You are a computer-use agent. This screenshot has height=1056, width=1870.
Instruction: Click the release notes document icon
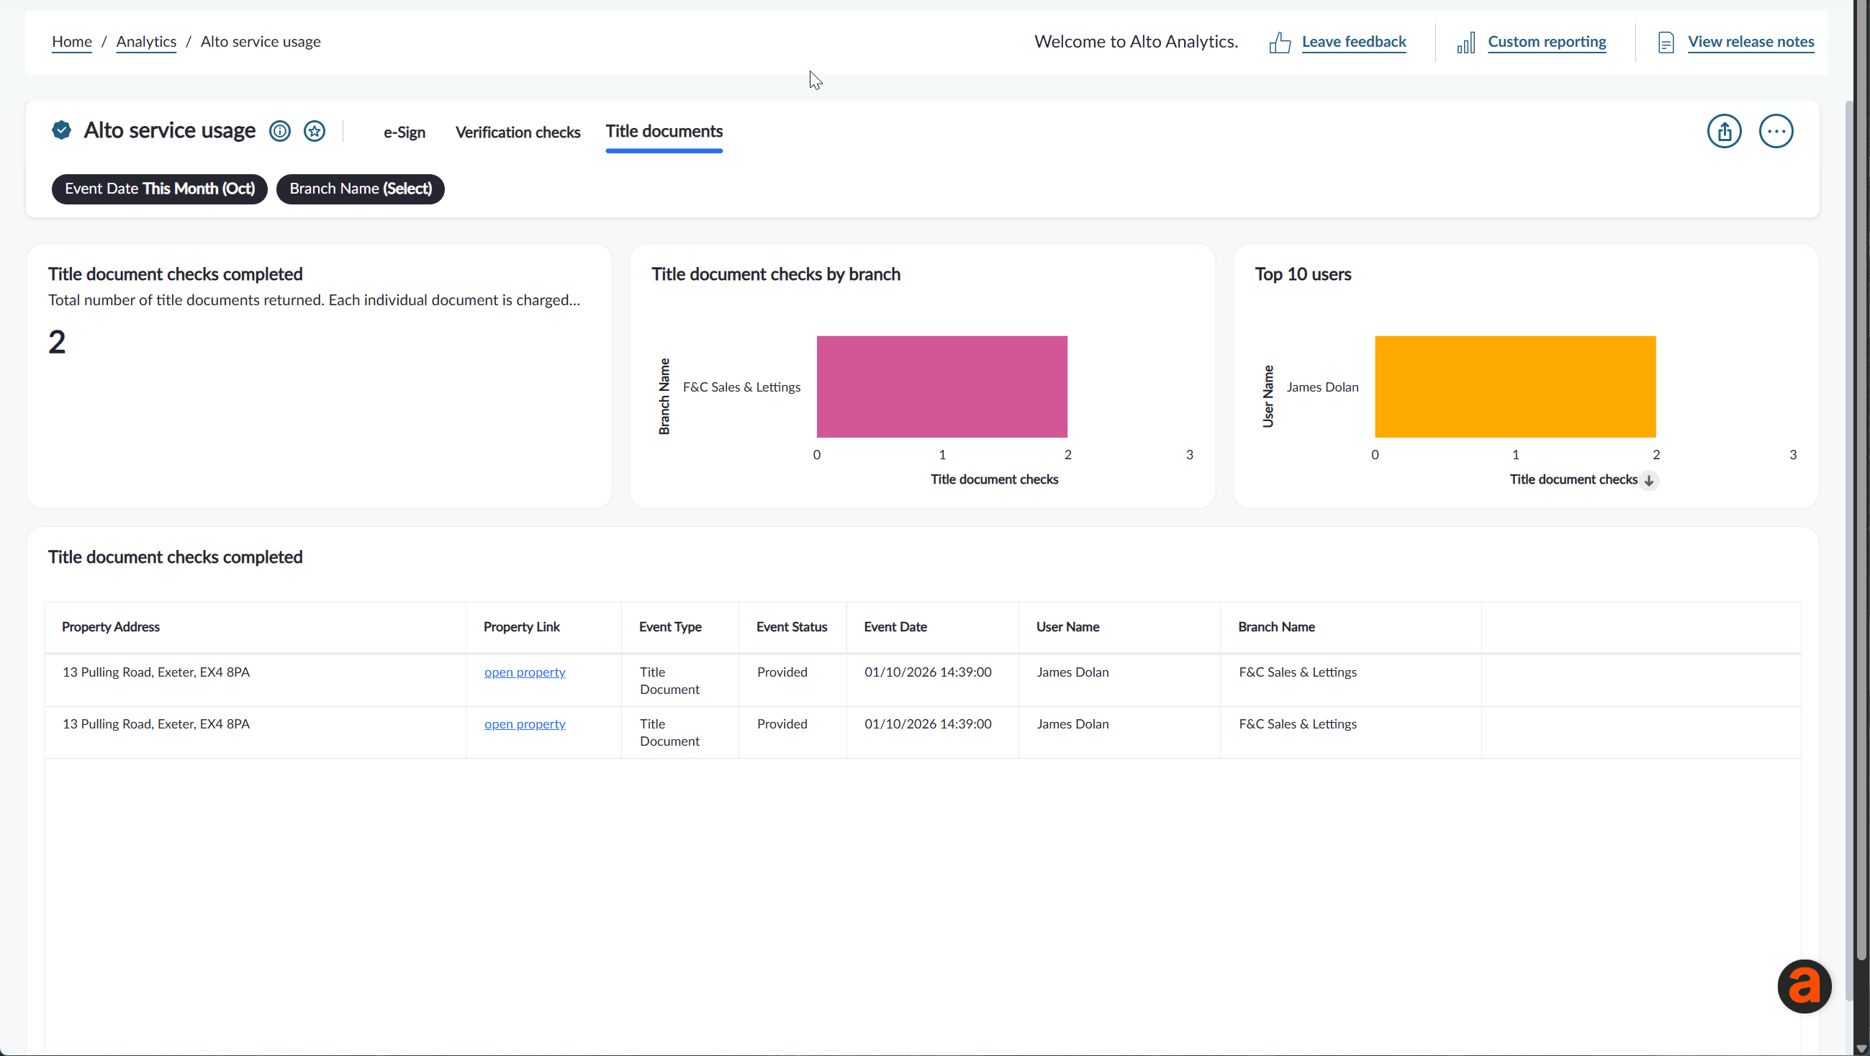point(1666,42)
